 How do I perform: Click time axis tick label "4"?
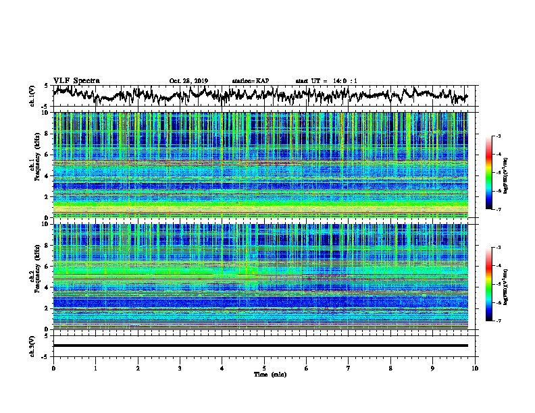222,368
